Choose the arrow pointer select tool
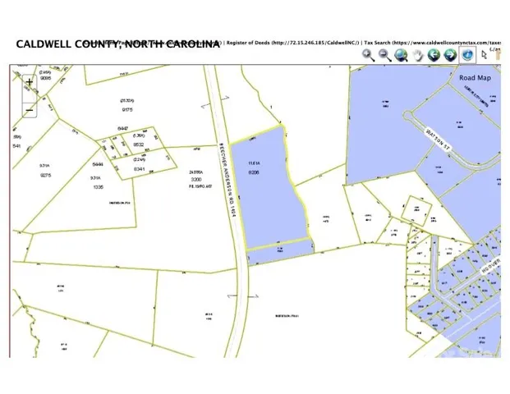Screen dimensions: 510x394 (x=484, y=55)
